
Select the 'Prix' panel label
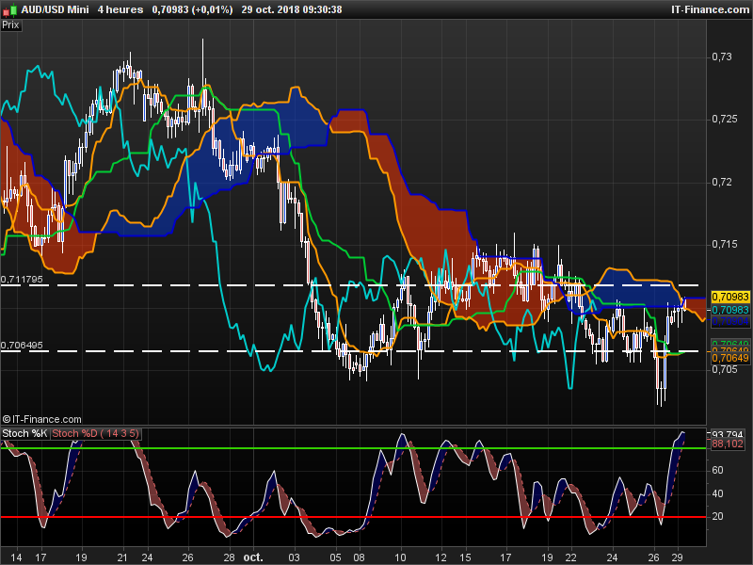(10, 25)
